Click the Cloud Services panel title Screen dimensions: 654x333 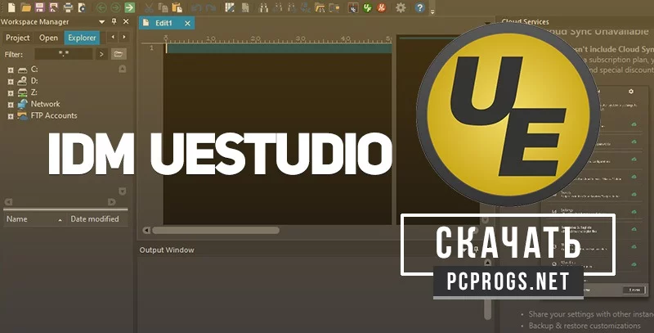pos(525,22)
